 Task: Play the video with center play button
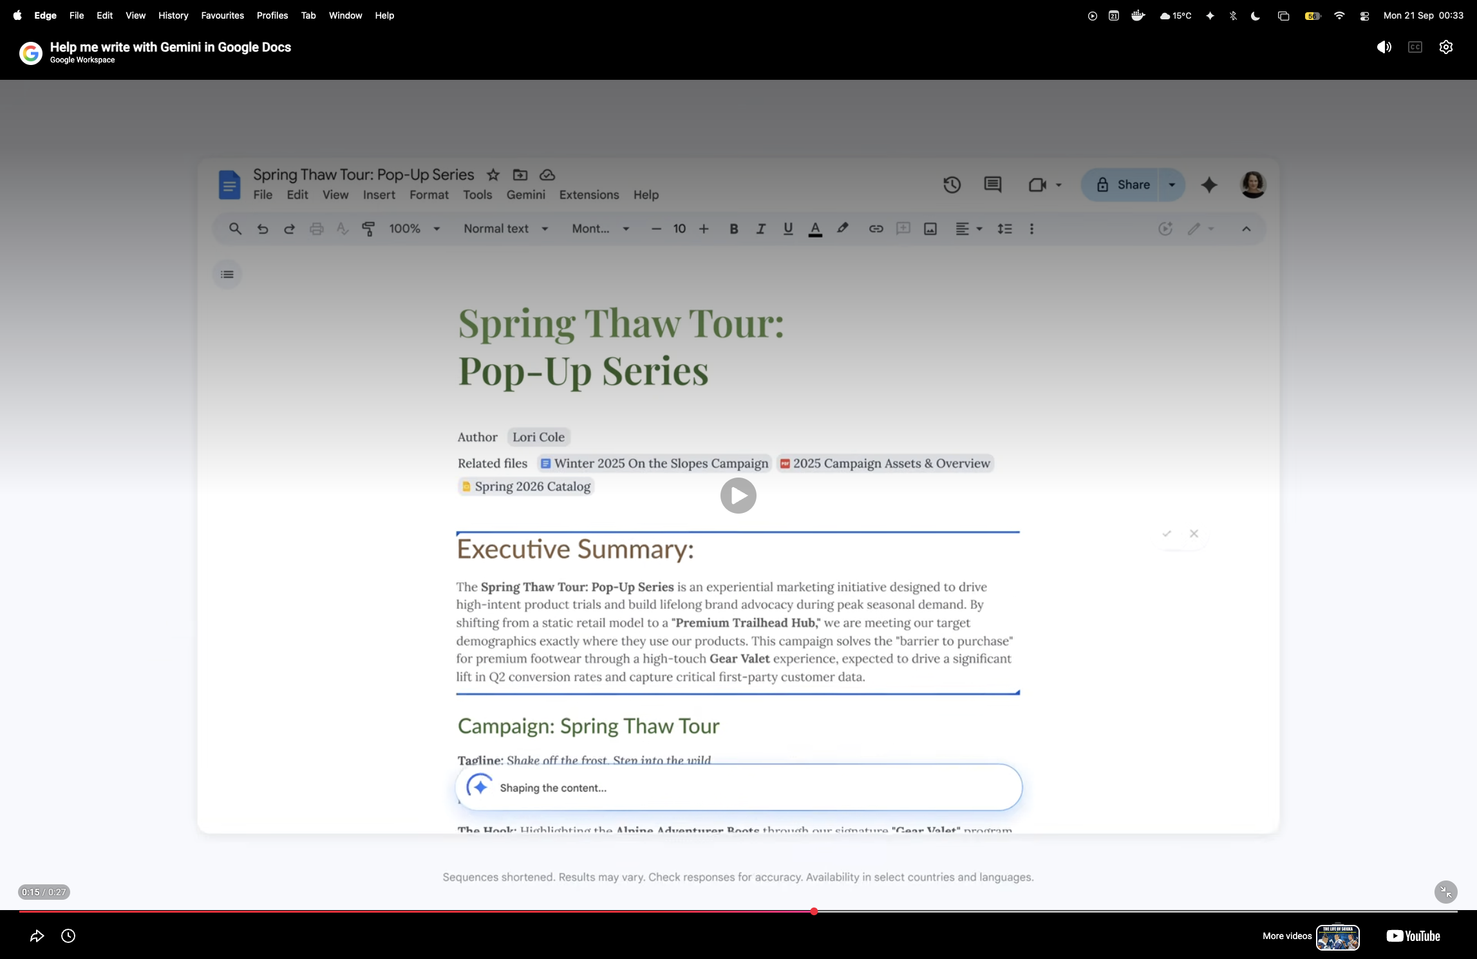pyautogui.click(x=738, y=496)
